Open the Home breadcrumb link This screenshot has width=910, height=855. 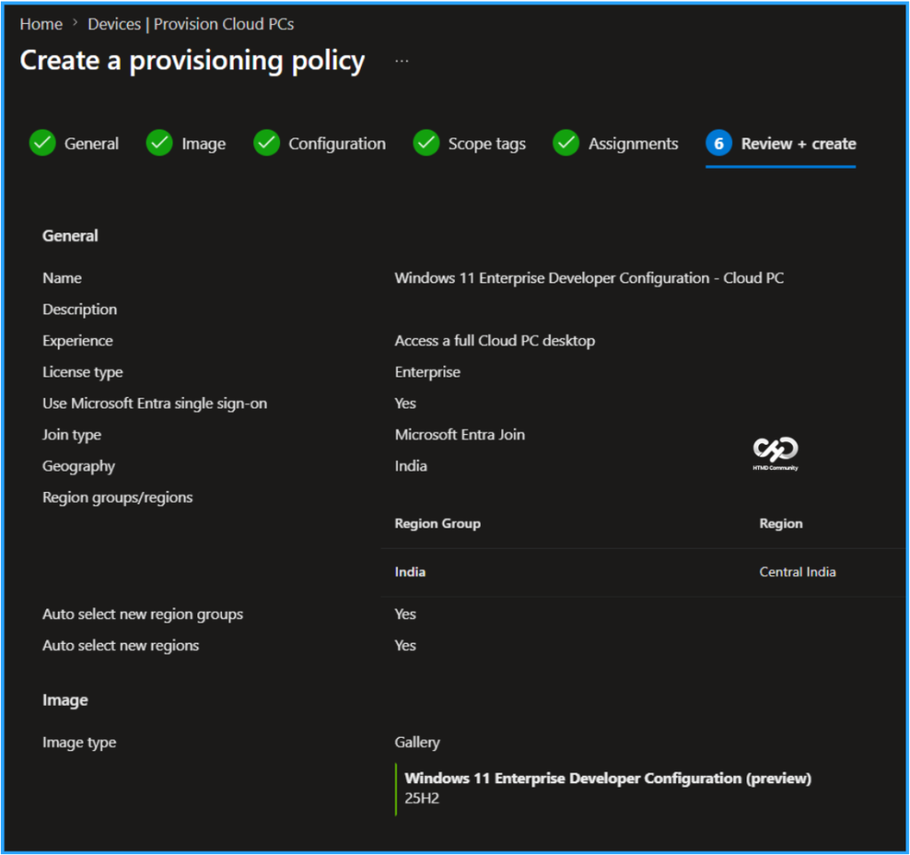point(41,24)
